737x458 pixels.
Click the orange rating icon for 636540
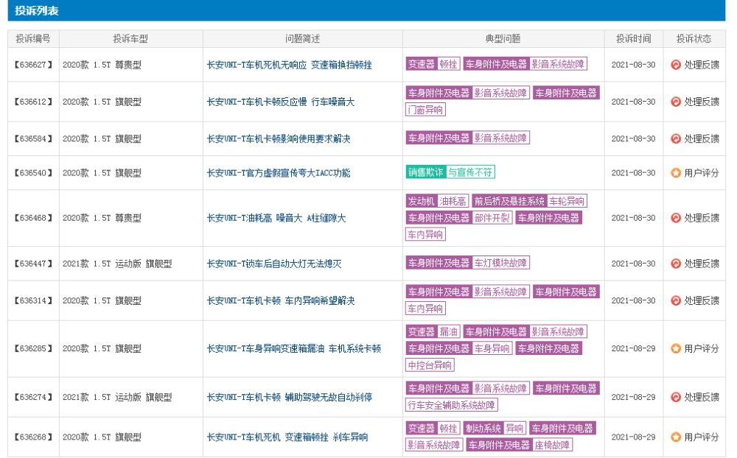point(675,173)
